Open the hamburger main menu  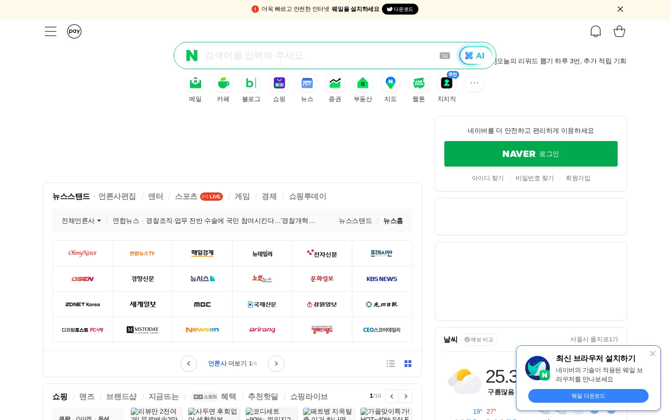[51, 31]
